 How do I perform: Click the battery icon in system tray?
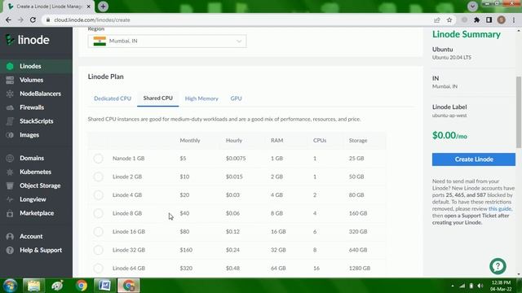pyautogui.click(x=471, y=286)
